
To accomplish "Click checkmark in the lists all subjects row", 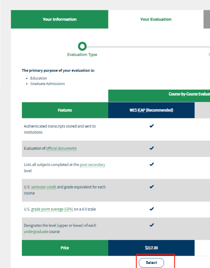I will click(152, 164).
